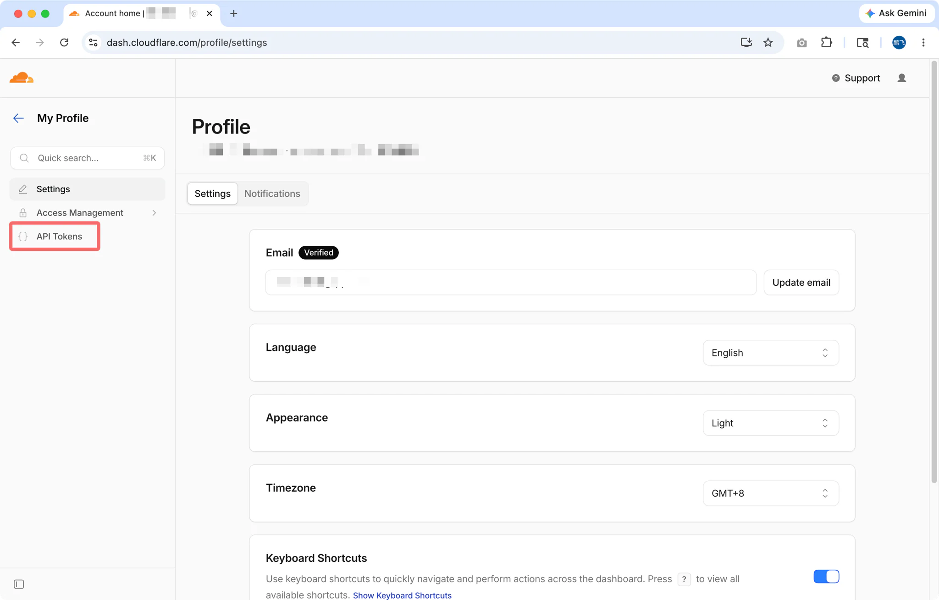
Task: Open a new browser tab
Action: click(234, 13)
